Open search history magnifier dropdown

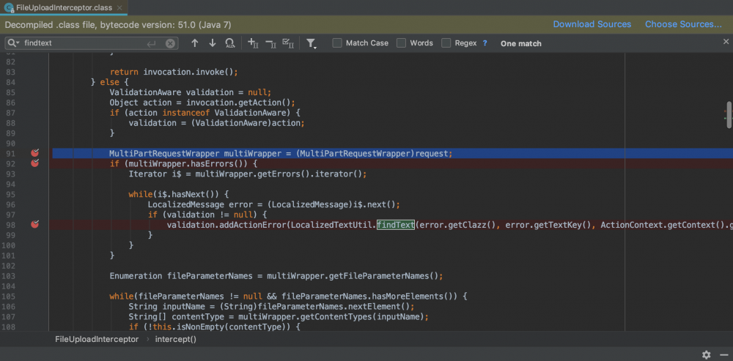pyautogui.click(x=14, y=43)
